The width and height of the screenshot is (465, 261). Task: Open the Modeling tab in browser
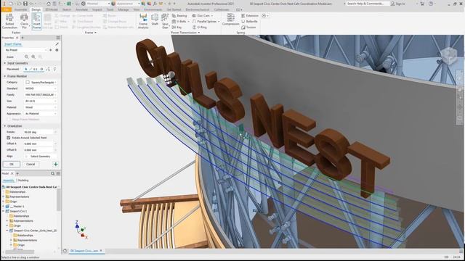pos(23,181)
